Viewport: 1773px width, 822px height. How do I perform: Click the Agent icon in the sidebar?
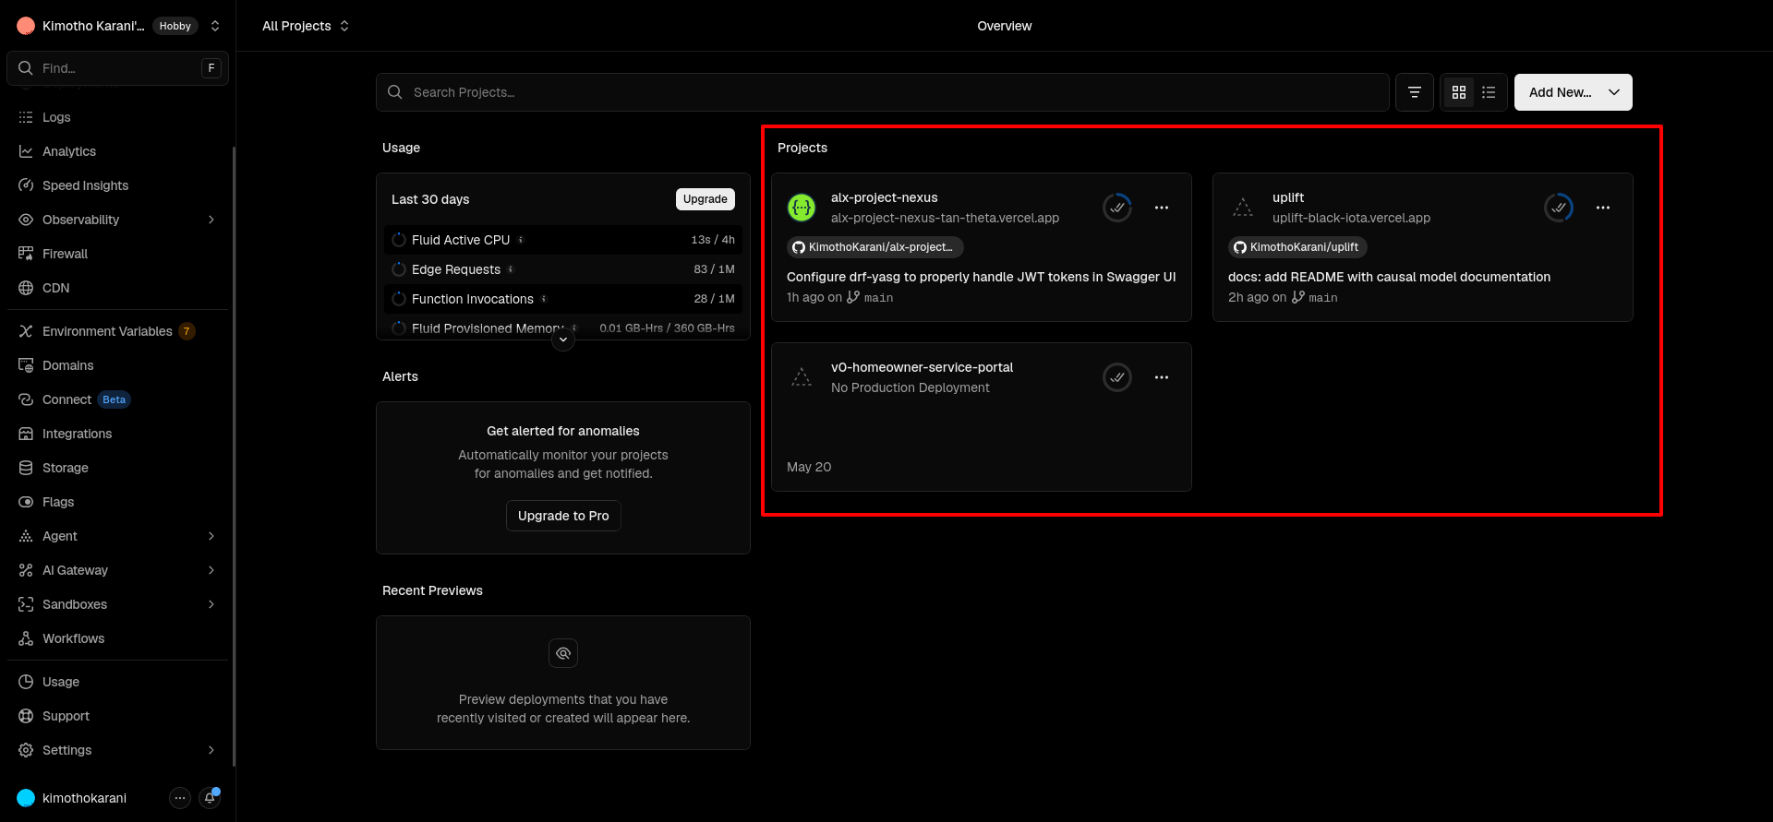coord(26,536)
